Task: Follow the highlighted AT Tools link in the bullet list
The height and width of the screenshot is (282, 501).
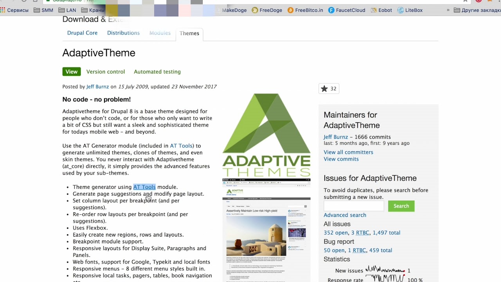Action: point(144,187)
